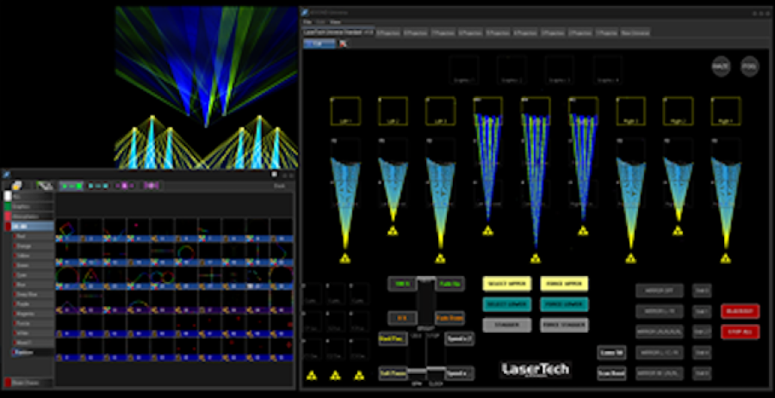Click the MIRROR OFF button
Image resolution: width=775 pixels, height=398 pixels.
tap(658, 291)
